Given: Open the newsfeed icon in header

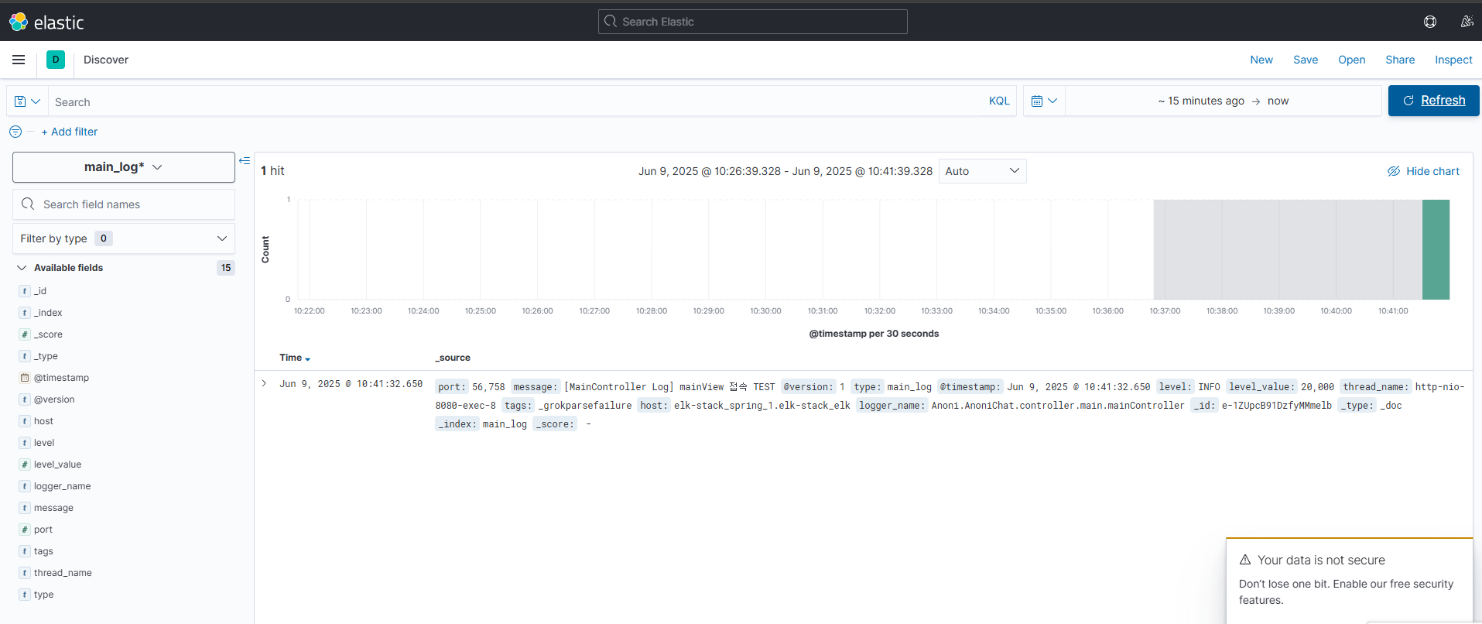Looking at the screenshot, I should click(1467, 22).
